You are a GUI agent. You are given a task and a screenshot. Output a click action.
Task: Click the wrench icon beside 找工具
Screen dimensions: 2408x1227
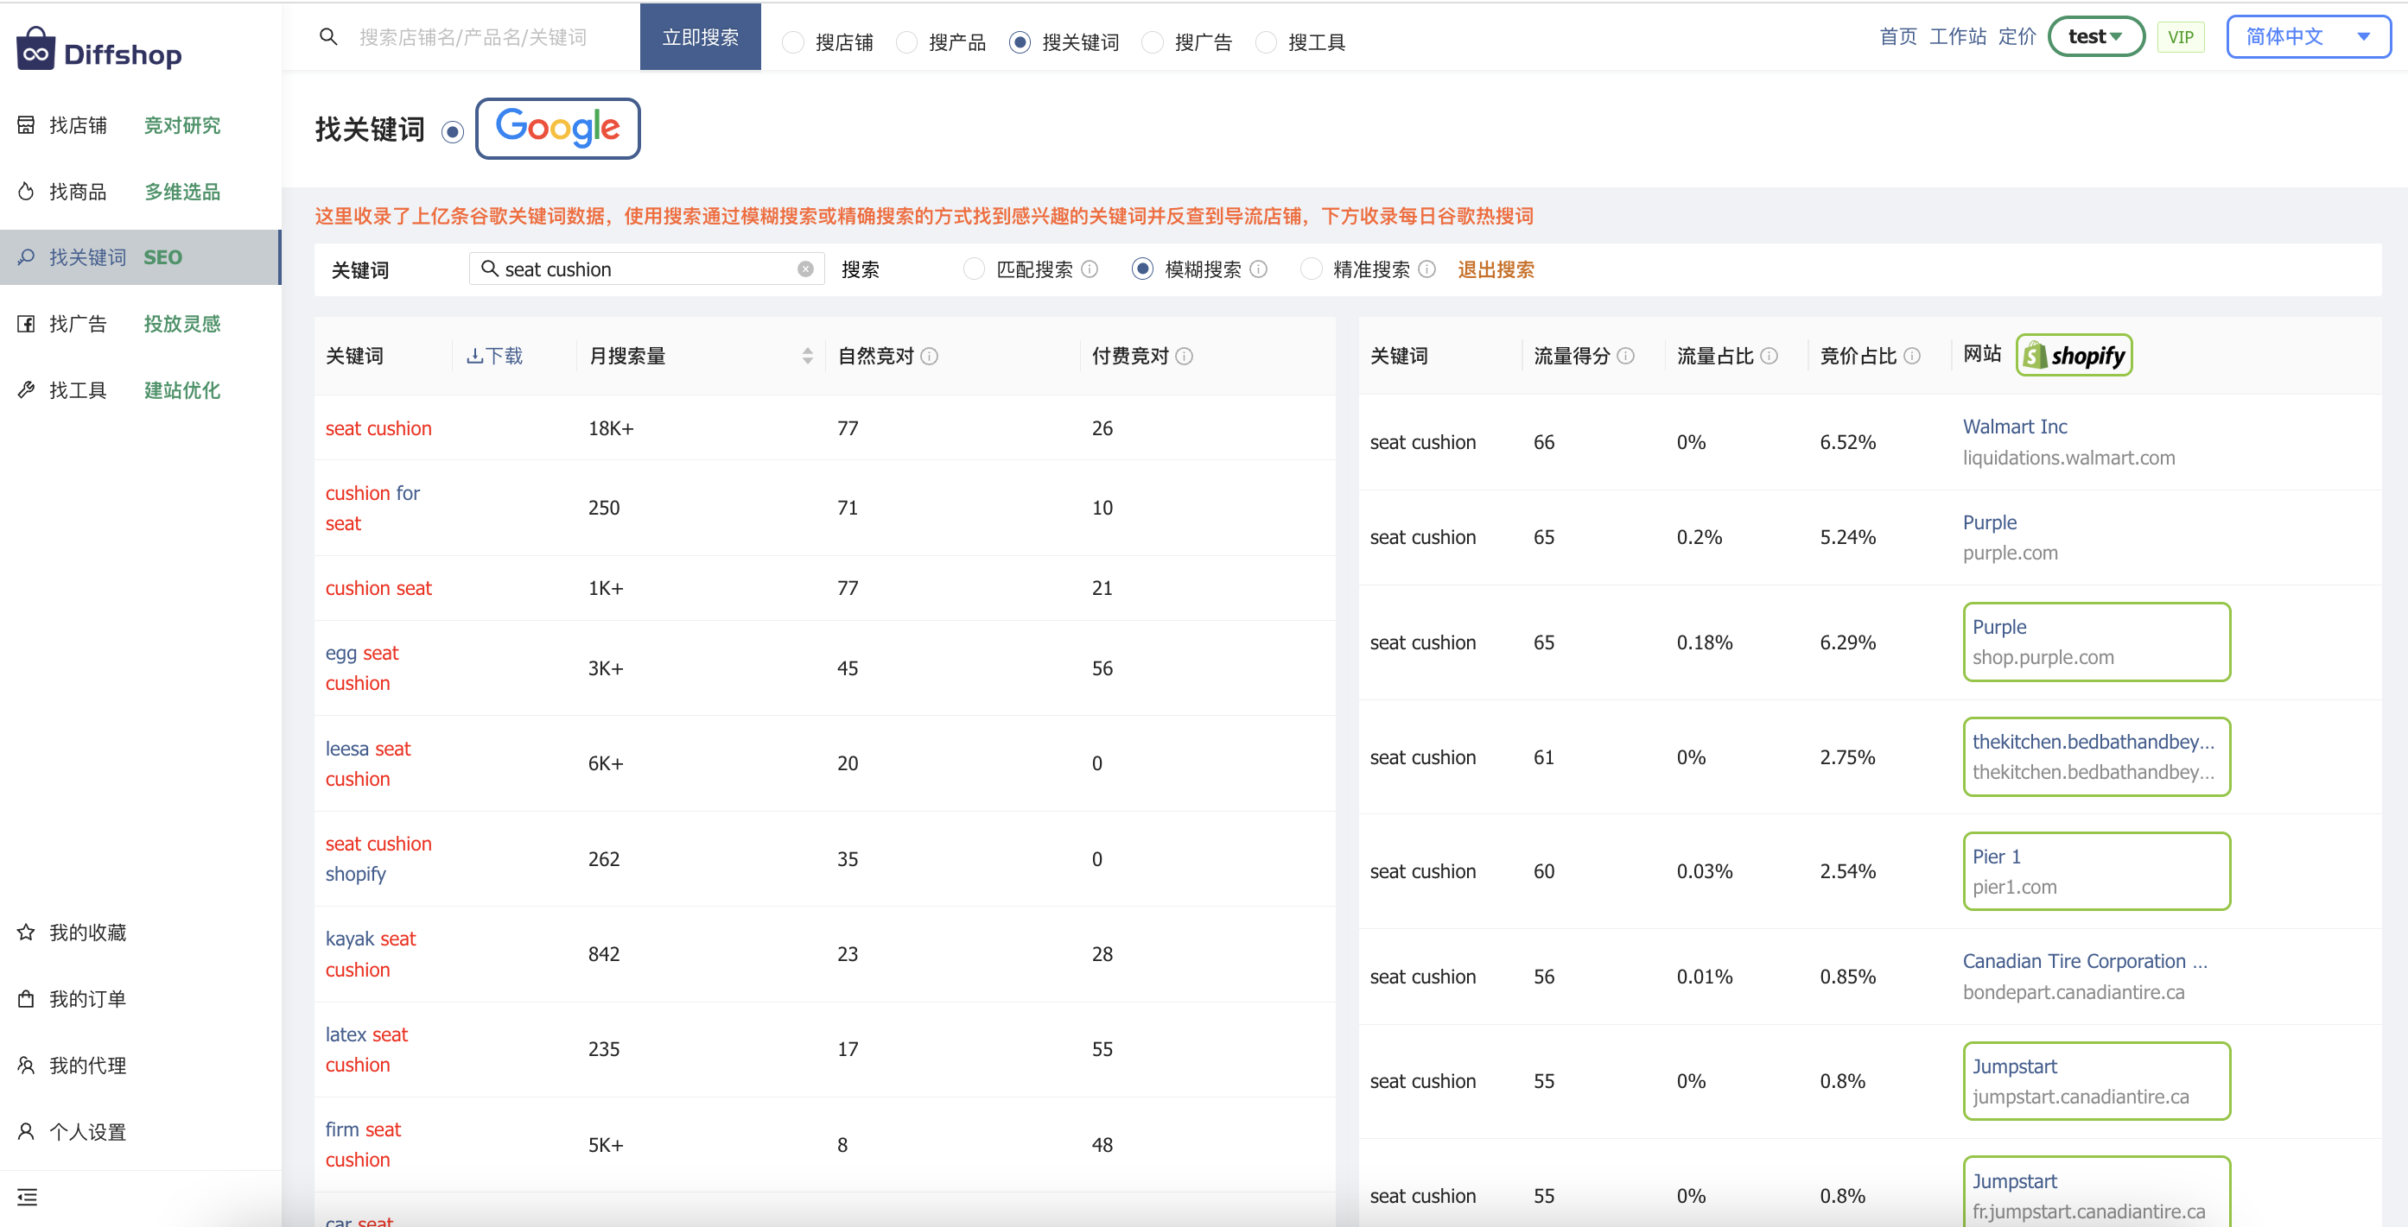click(26, 389)
